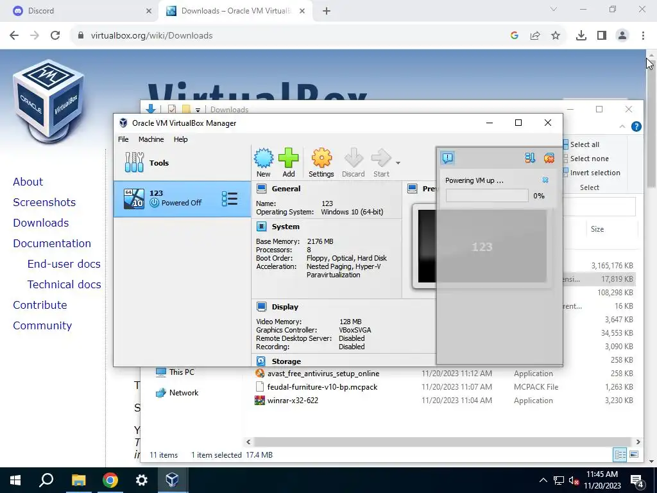Click the Display section monitor icon

262,307
